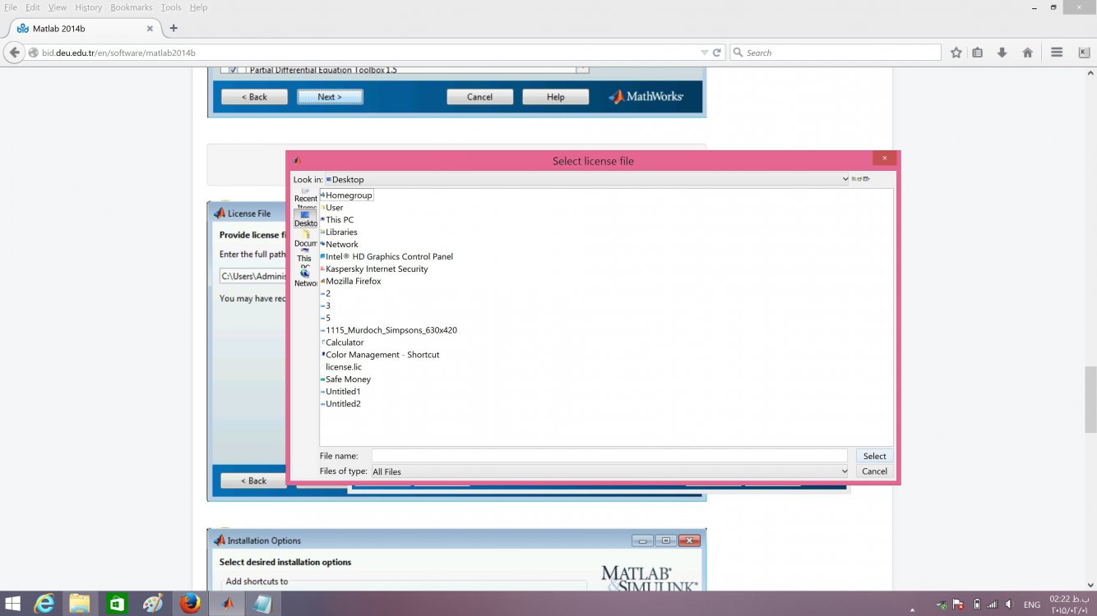Check the battery tray icon
The image size is (1097, 616).
click(x=977, y=605)
